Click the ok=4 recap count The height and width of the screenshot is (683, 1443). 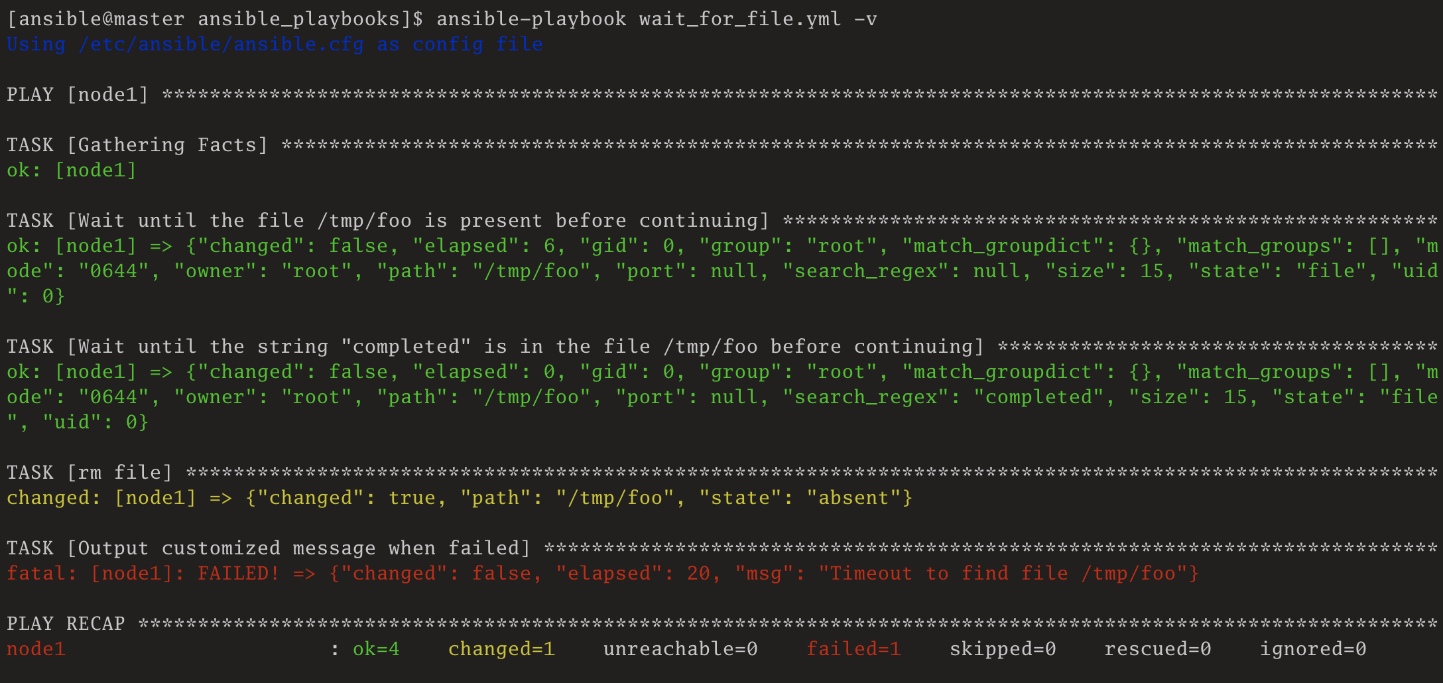click(x=376, y=649)
